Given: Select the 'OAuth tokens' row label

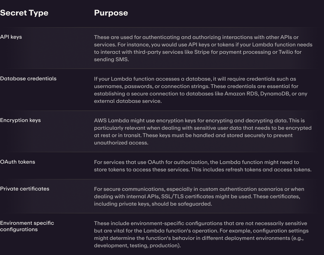Looking at the screenshot, I should [18, 162].
